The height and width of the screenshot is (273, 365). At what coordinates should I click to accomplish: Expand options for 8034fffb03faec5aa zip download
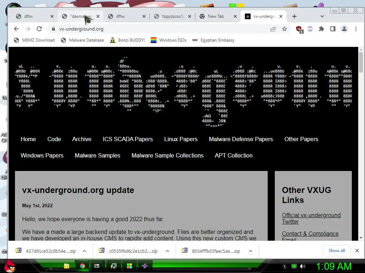tap(251, 251)
